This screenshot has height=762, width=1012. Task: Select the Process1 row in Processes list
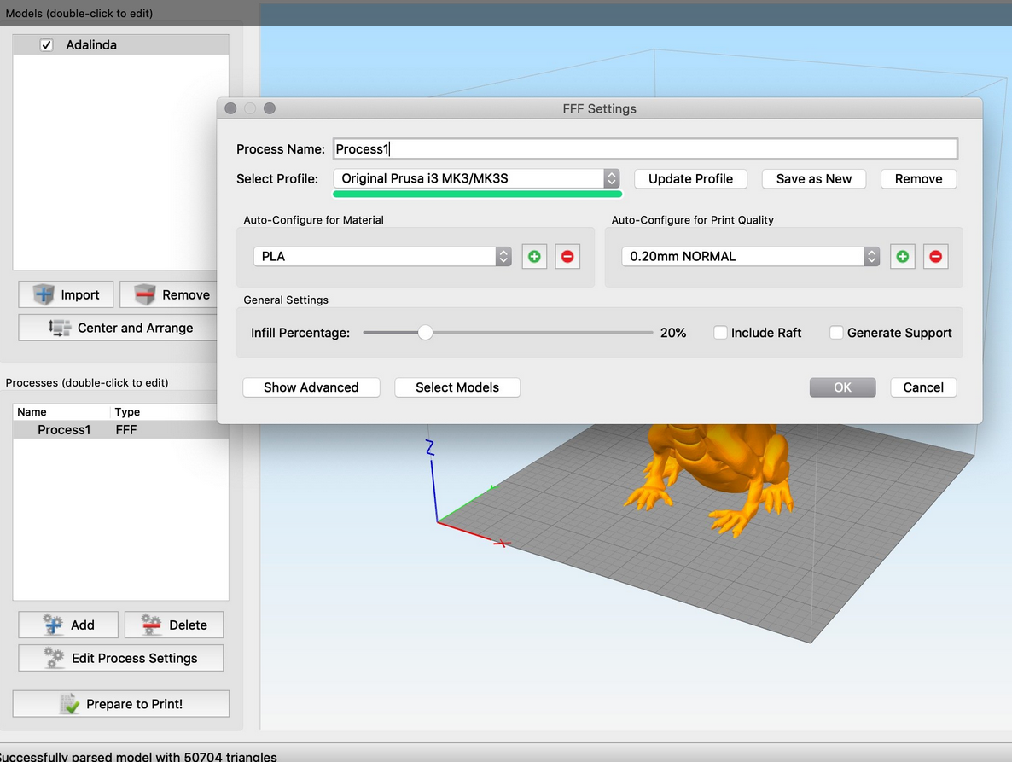[x=120, y=430]
